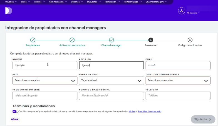Click the Activacion automatica step checkmark circle
The width and height of the screenshot is (218, 126).
72,40
